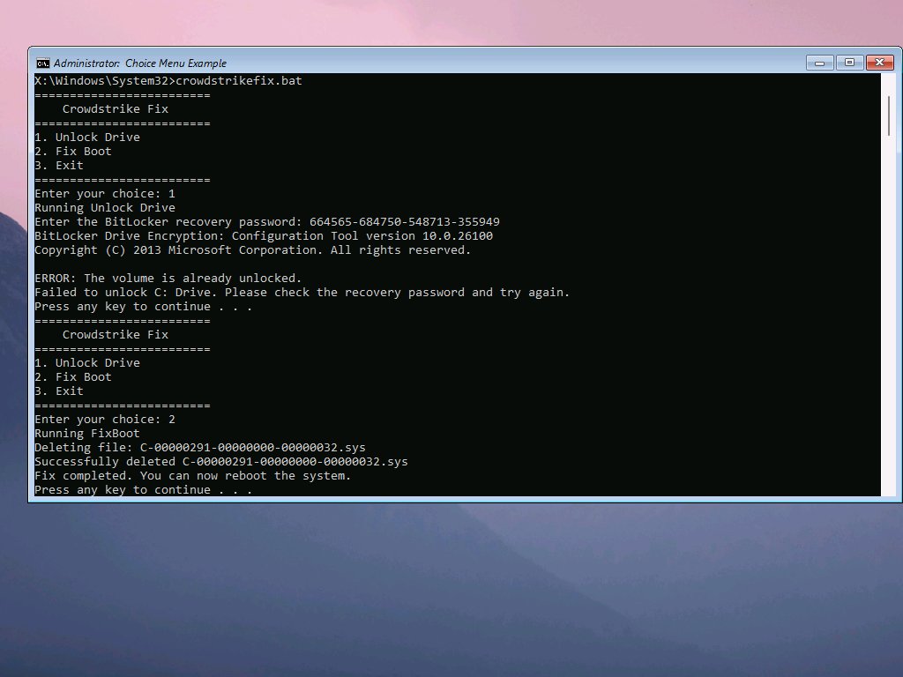This screenshot has width=903, height=677.
Task: Click the cmd icon in the title bar
Action: 42,63
